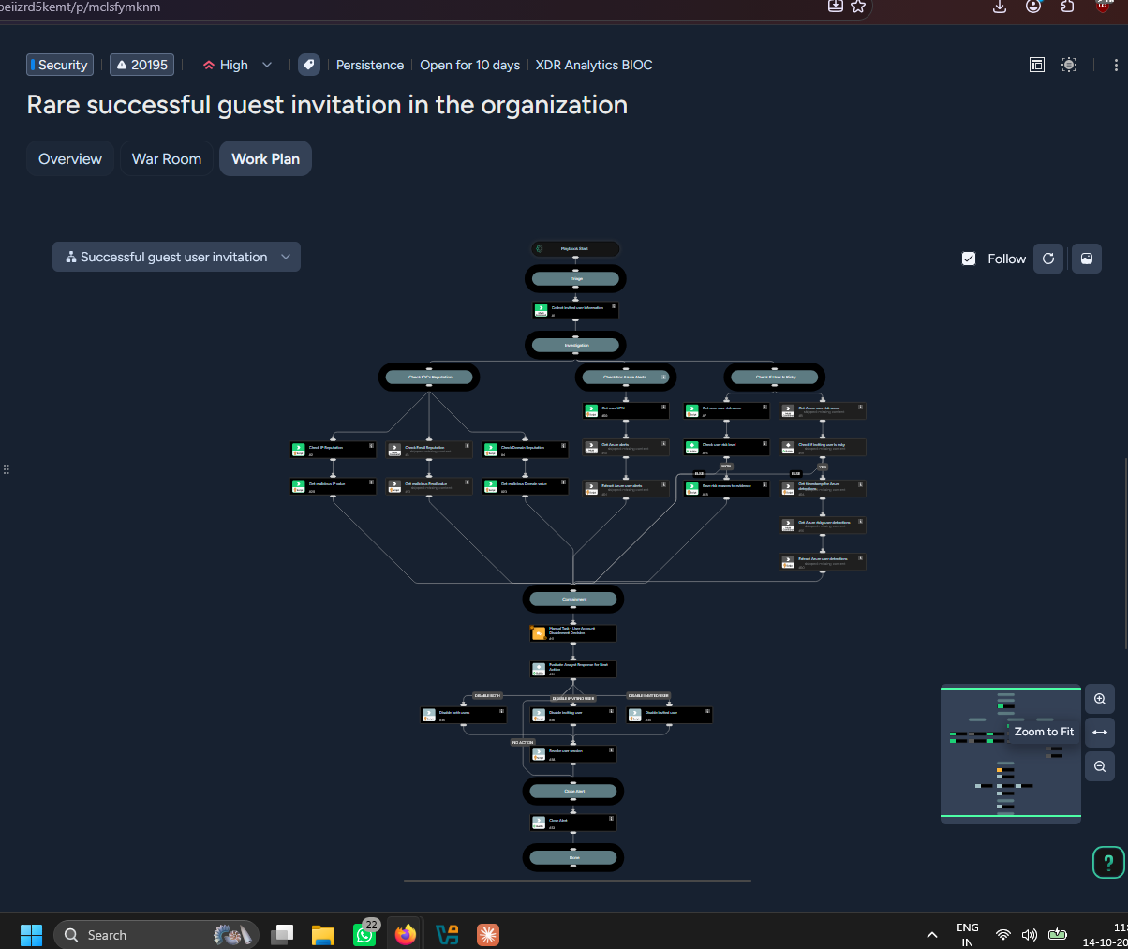Toggle the Follow checkbox
Viewport: 1128px width, 949px height.
969,259
